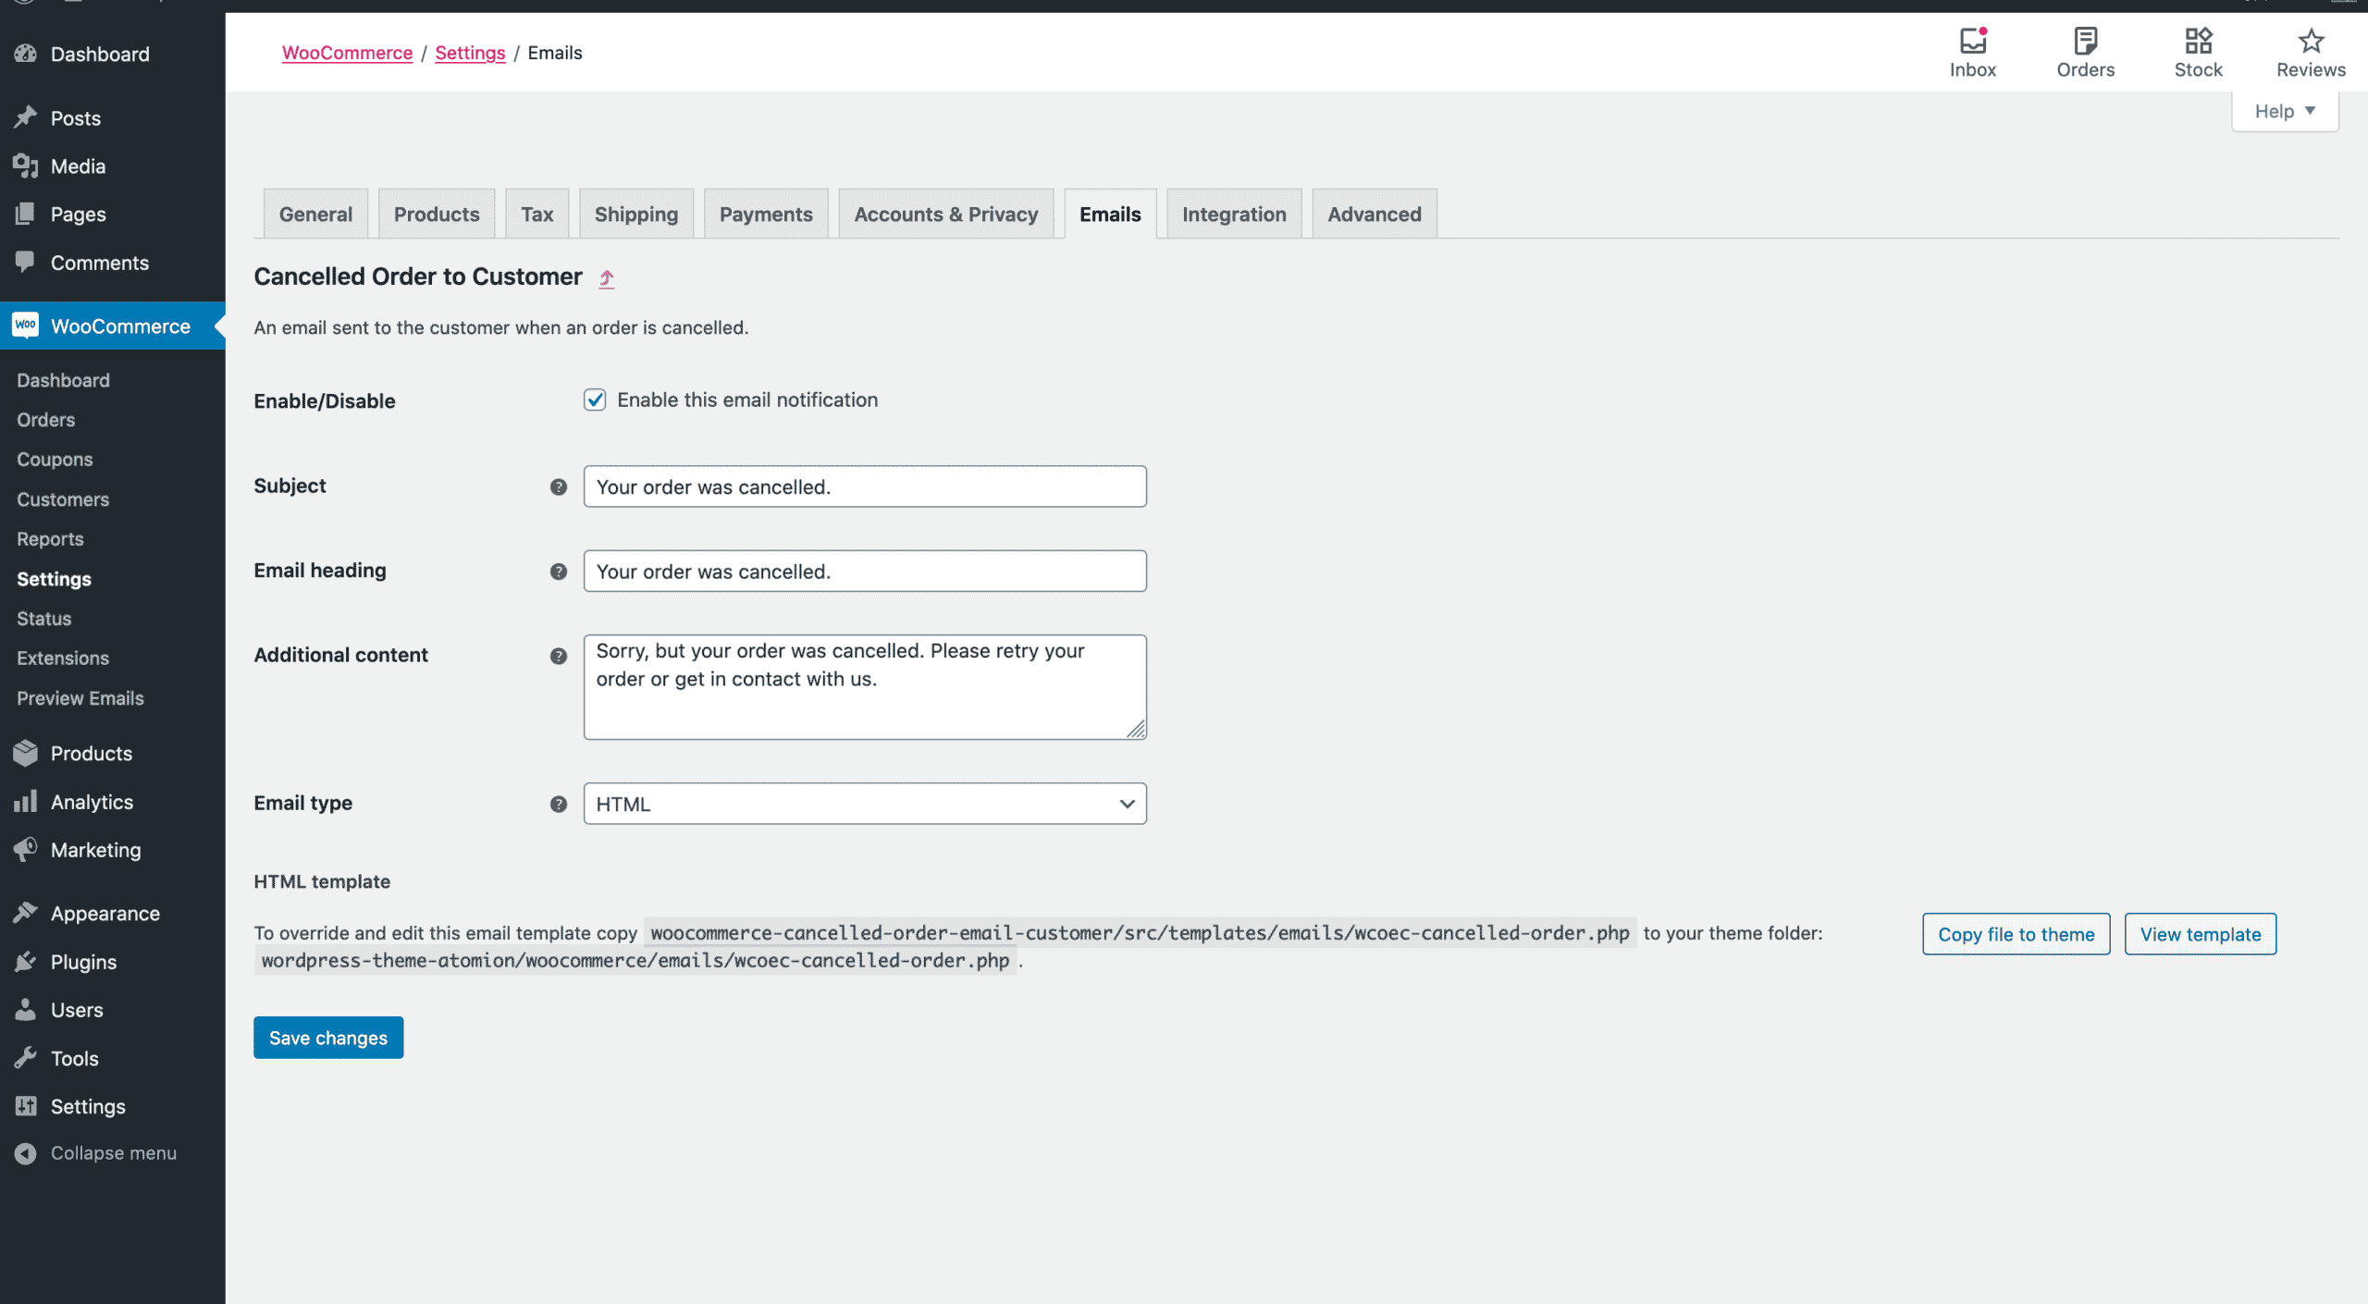2368x1304 pixels.
Task: Expand the Help dropdown panel
Action: tap(2284, 111)
